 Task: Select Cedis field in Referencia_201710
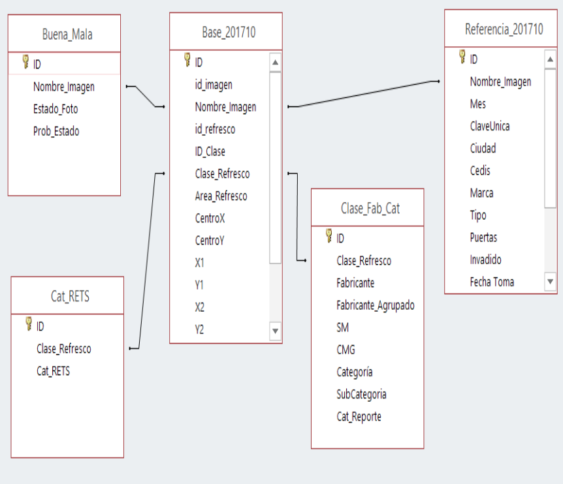point(480,171)
